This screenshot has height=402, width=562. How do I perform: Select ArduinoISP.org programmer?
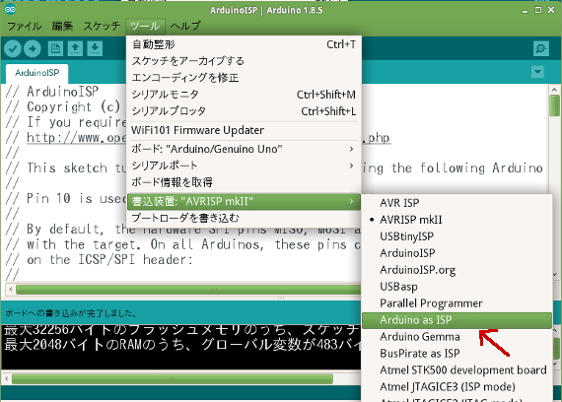point(457,270)
